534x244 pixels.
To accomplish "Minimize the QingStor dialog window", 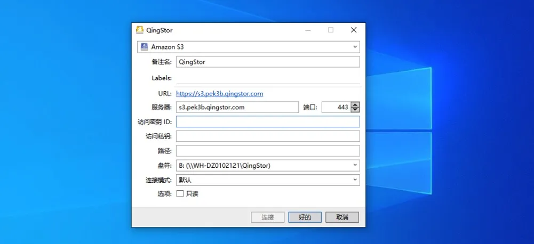I will click(x=307, y=30).
